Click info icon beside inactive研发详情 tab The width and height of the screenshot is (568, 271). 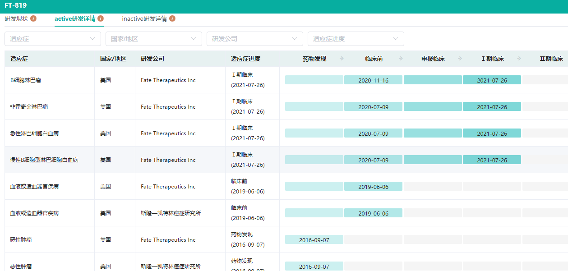point(172,19)
